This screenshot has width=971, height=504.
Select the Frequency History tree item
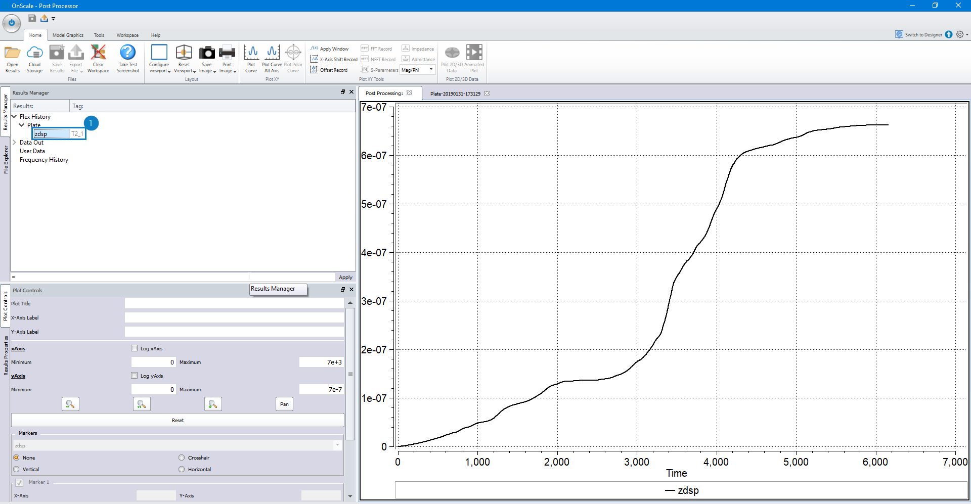pyautogui.click(x=44, y=160)
